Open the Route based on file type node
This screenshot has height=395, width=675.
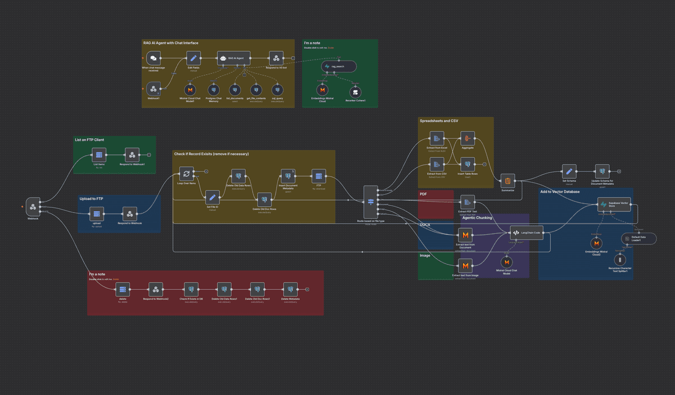point(371,202)
